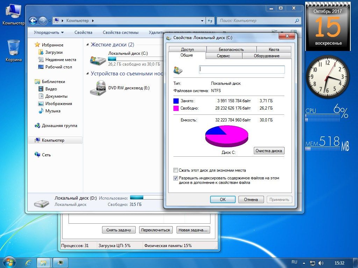
Task: Click the Очистка диска button
Action: tap(269, 151)
